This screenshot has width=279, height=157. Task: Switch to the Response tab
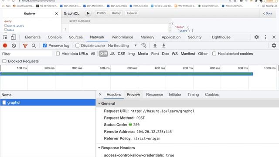coord(154,95)
